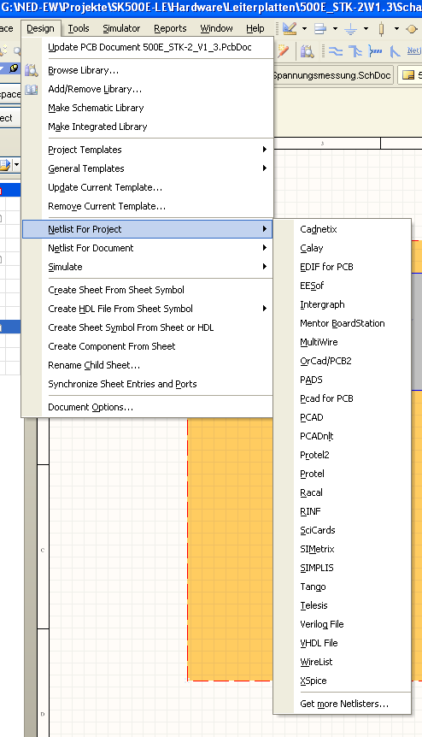Switch to Spannungsmessung.SchDoc tab
The width and height of the screenshot is (422, 737).
(x=332, y=75)
